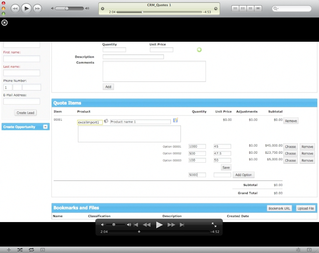This screenshot has width=319, height=253.
Task: Click the rewind button in top toolbar
Action: (x=15, y=8)
